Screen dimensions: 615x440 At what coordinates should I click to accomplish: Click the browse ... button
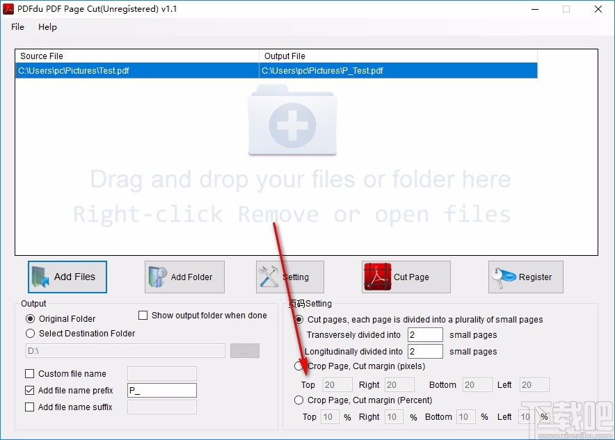244,350
